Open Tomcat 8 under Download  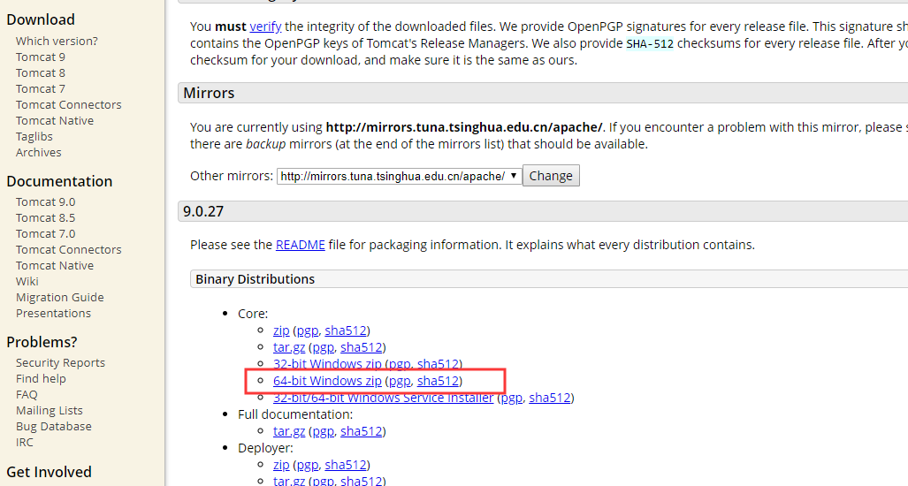[41, 72]
